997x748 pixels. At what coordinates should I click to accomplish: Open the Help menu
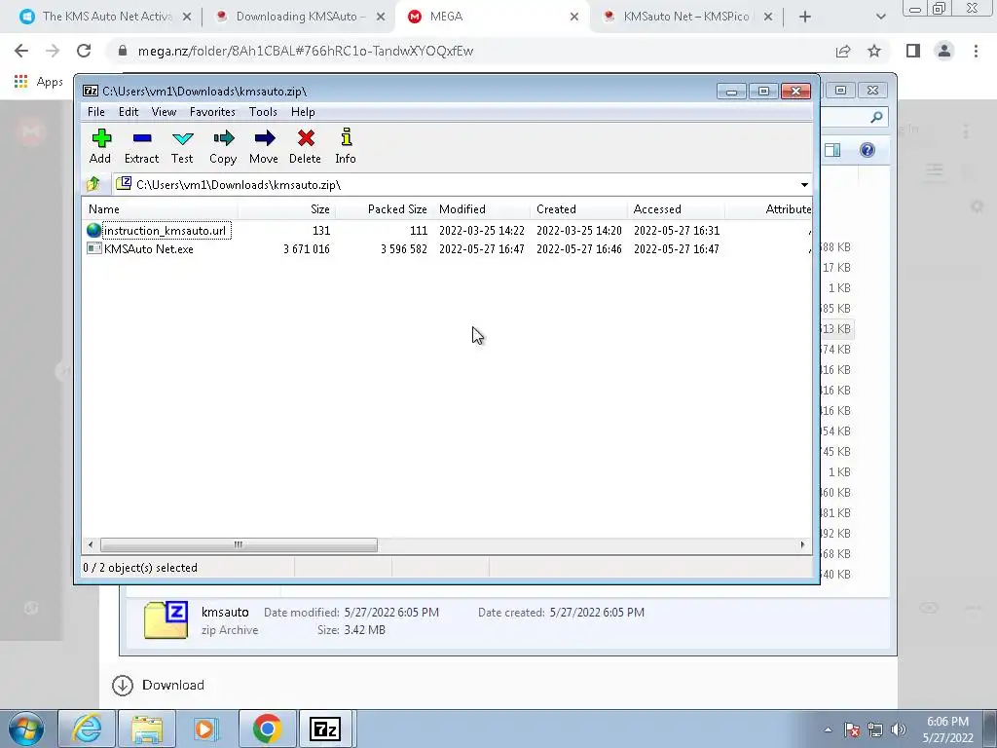[303, 112]
